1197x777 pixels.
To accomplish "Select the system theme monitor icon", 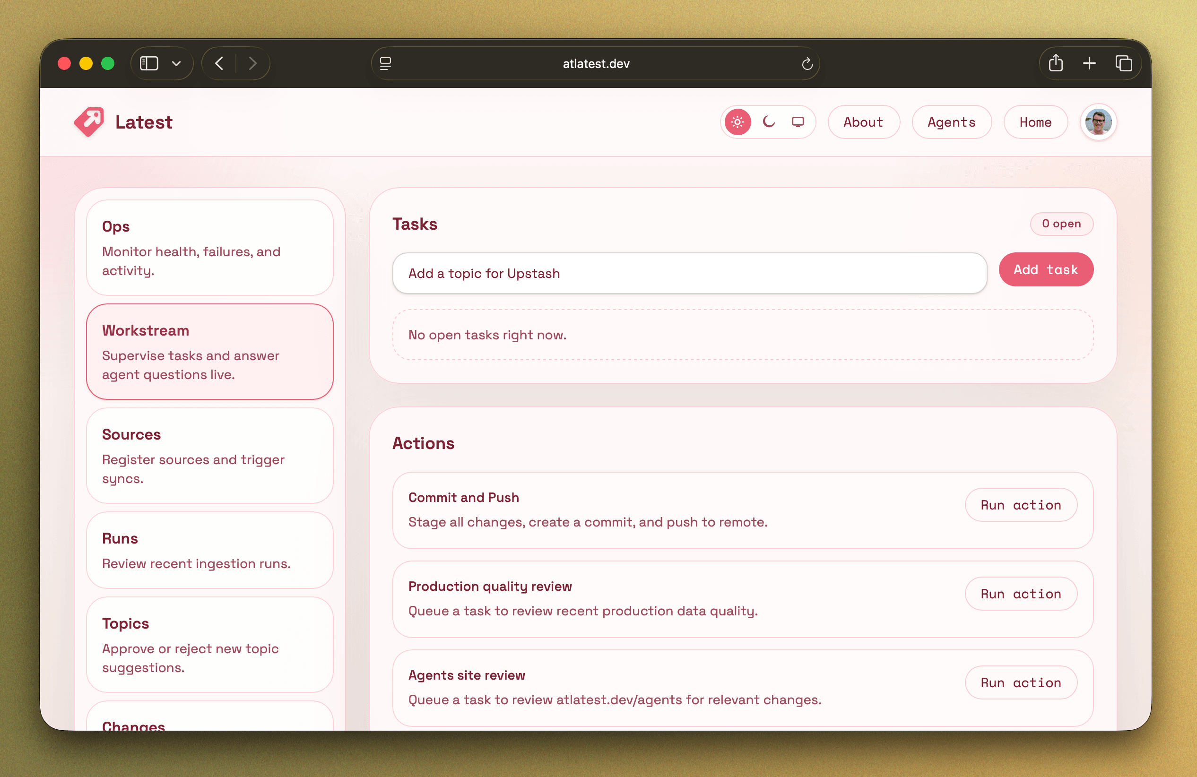I will [798, 122].
